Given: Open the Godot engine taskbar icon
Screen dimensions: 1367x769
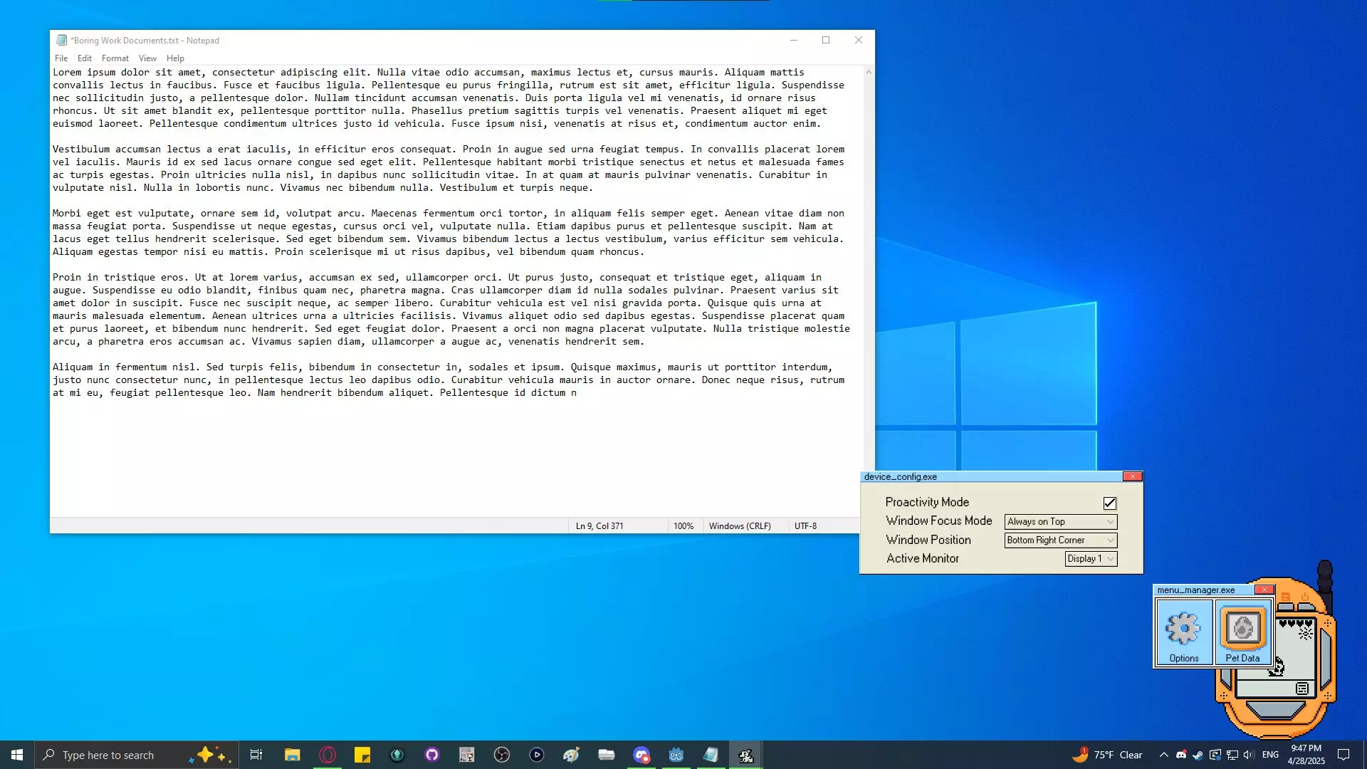Looking at the screenshot, I should (676, 755).
